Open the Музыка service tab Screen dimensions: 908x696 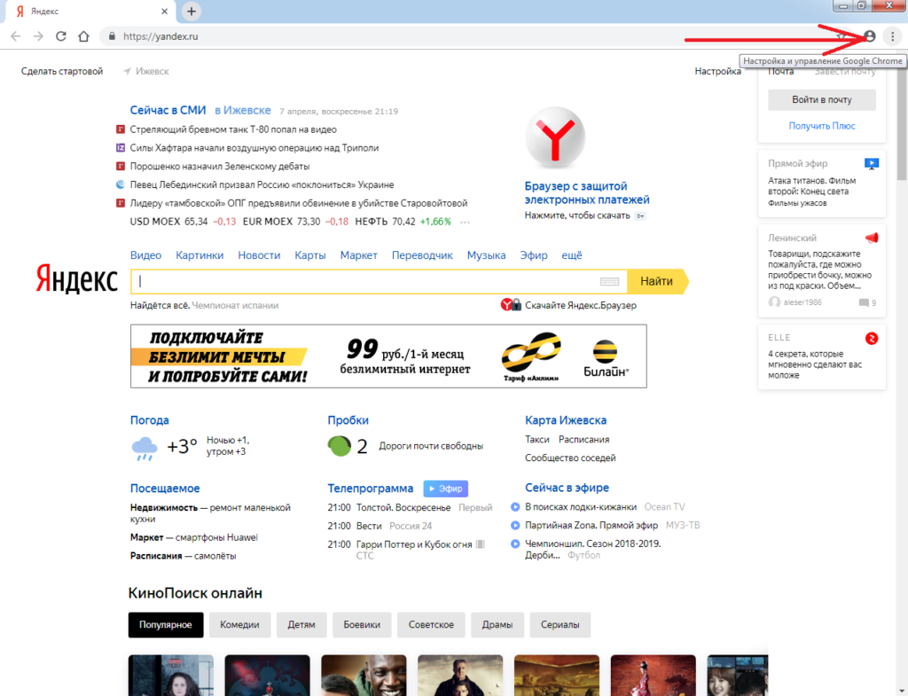pyautogui.click(x=487, y=255)
